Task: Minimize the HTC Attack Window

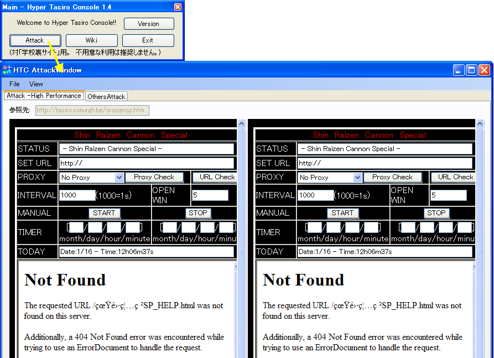Action: tap(459, 70)
